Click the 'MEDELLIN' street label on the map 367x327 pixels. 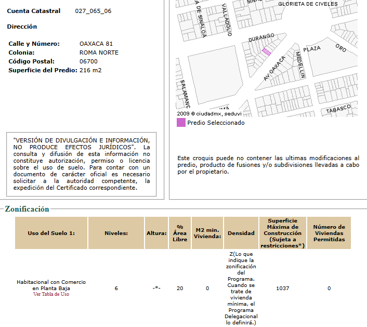[x=300, y=64]
